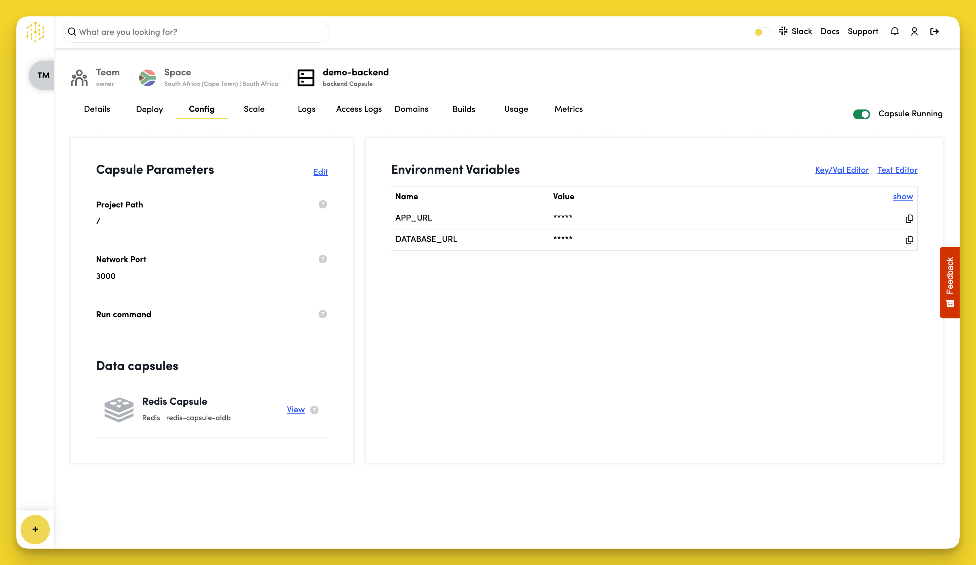Open the user profile icon
The width and height of the screenshot is (976, 565).
pyautogui.click(x=914, y=31)
